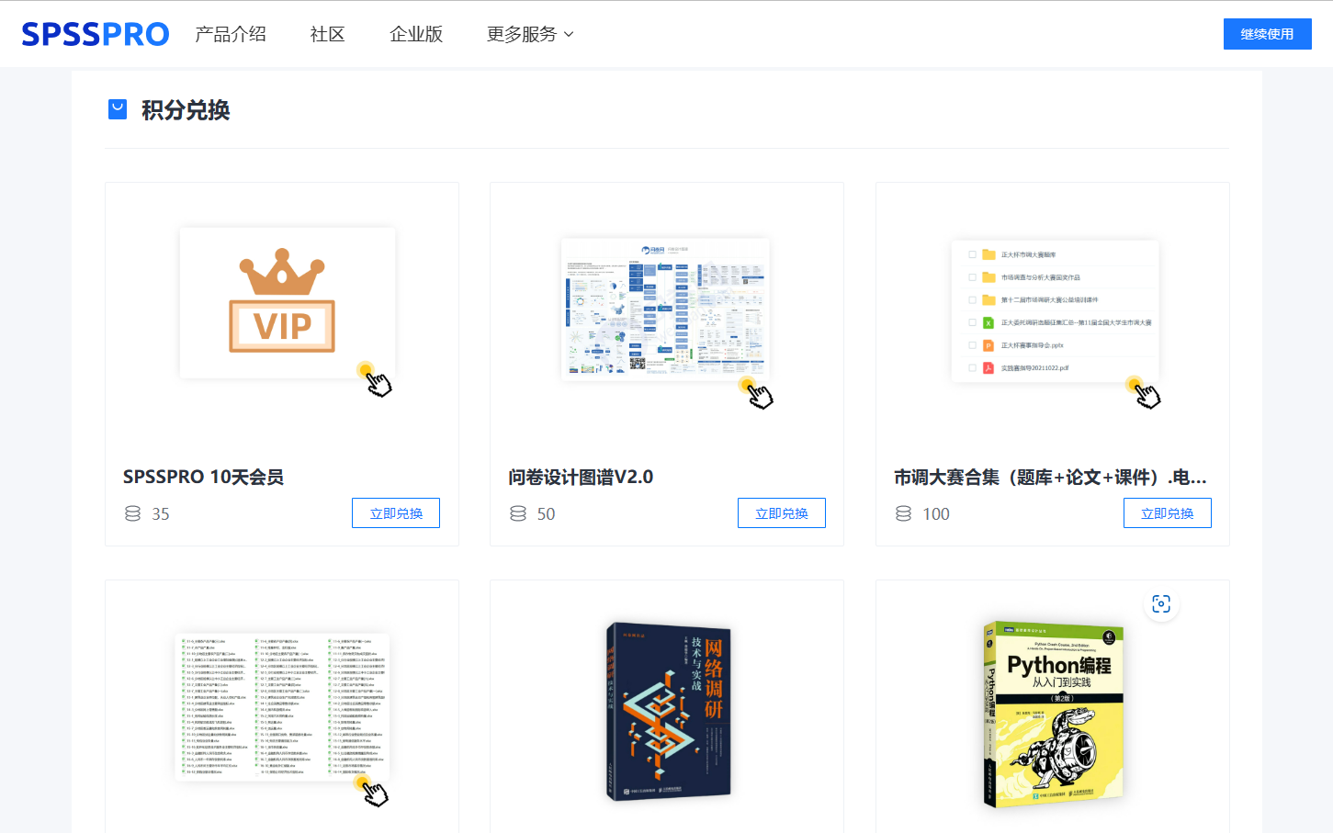Open the 市调大赛合集 file list thumbnail
The height and width of the screenshot is (833, 1333).
click(x=1055, y=310)
